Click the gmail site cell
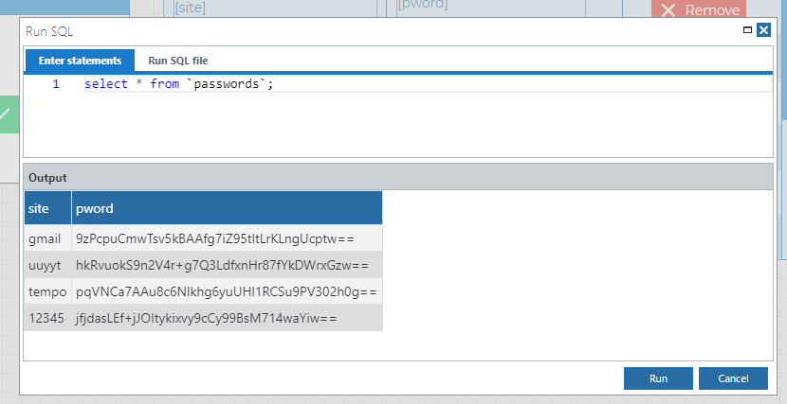787x404 pixels. point(47,238)
